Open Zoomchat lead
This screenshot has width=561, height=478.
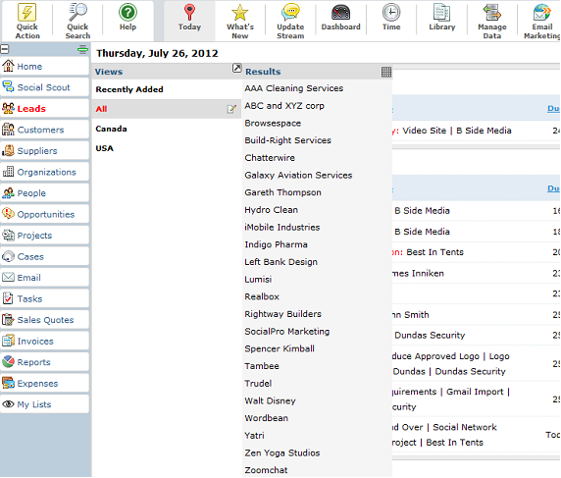tap(266, 470)
